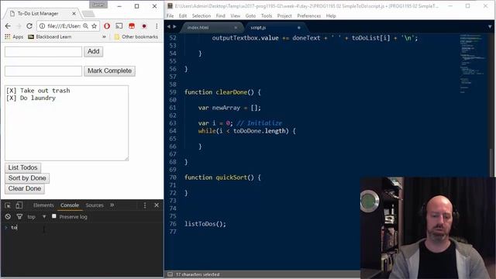Screen dimensions: 496x279
Task: Click the Sublime vertical scrollbar
Action: [x=491, y=163]
